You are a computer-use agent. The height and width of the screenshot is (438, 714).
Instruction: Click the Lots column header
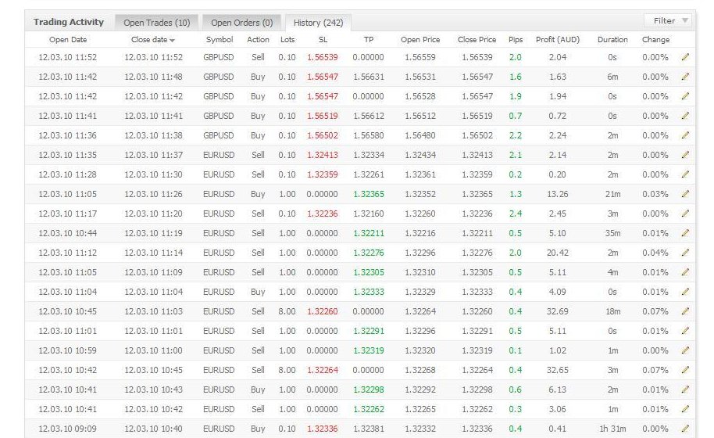point(287,40)
